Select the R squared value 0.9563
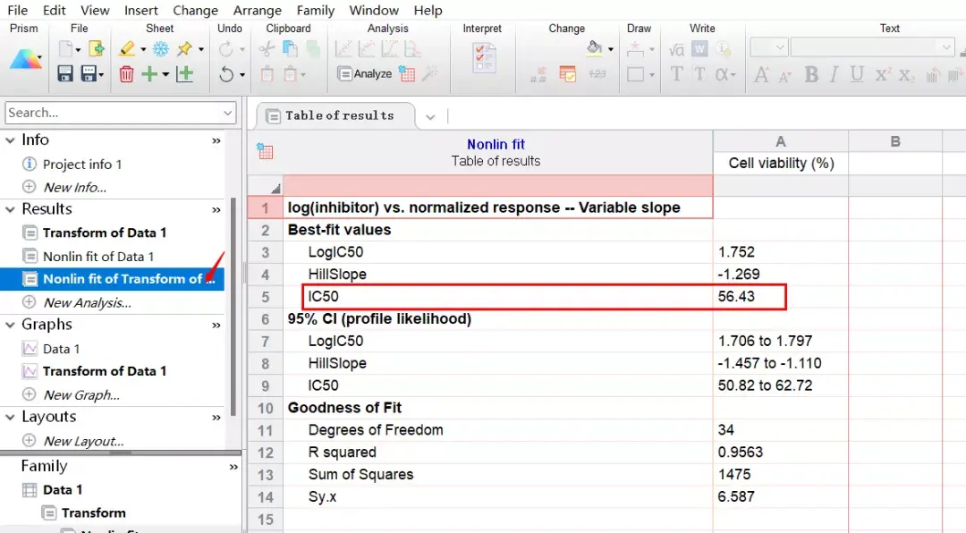The width and height of the screenshot is (966, 533). [741, 453]
